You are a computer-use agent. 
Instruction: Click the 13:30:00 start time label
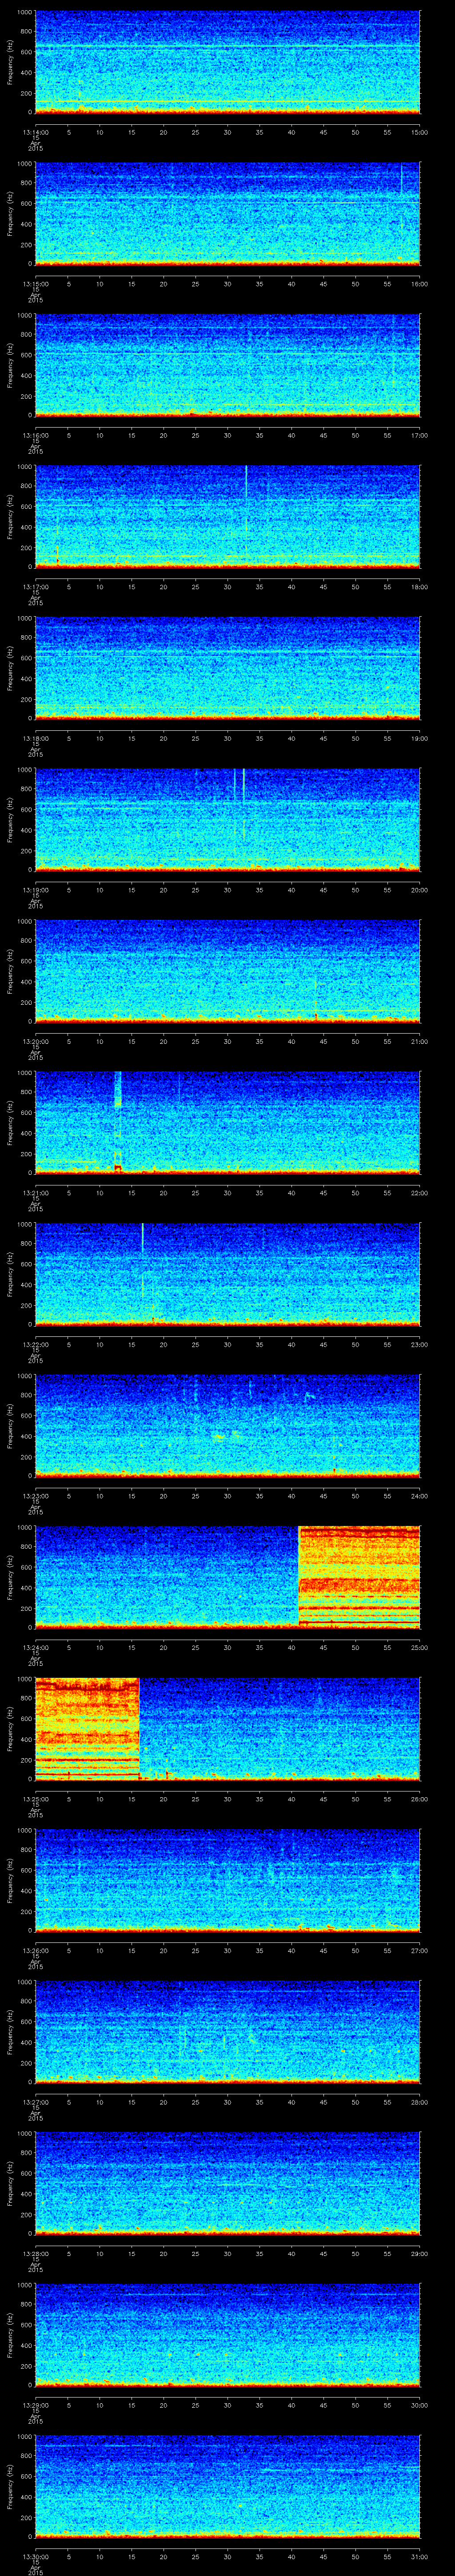tap(35, 2556)
